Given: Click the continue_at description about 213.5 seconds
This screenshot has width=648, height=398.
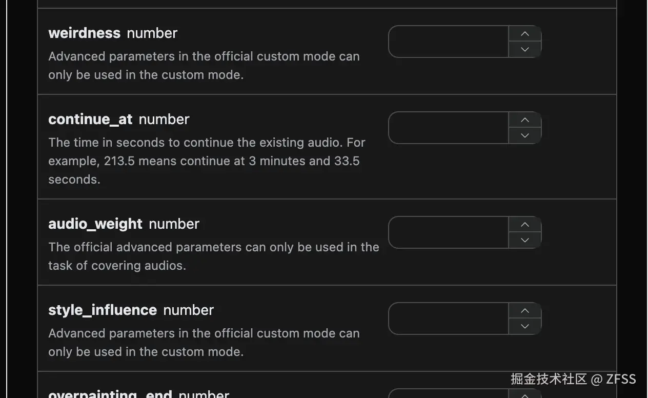Looking at the screenshot, I should click(207, 161).
